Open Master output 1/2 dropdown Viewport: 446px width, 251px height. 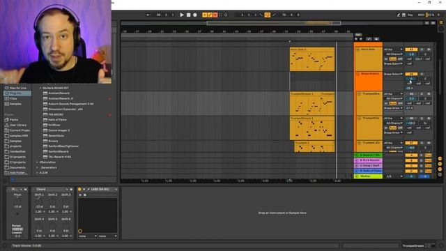tap(394, 176)
